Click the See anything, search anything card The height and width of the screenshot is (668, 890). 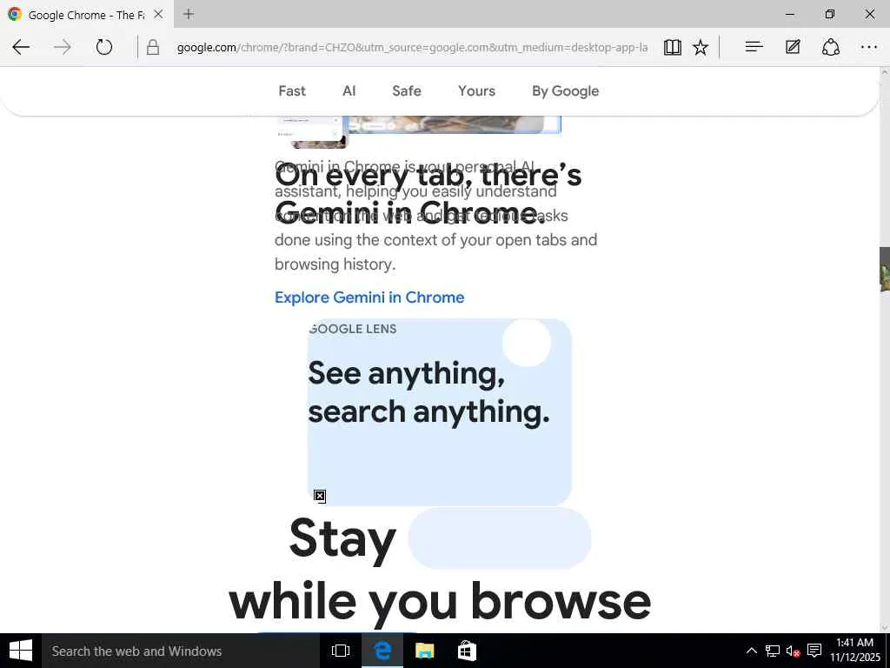coord(439,411)
